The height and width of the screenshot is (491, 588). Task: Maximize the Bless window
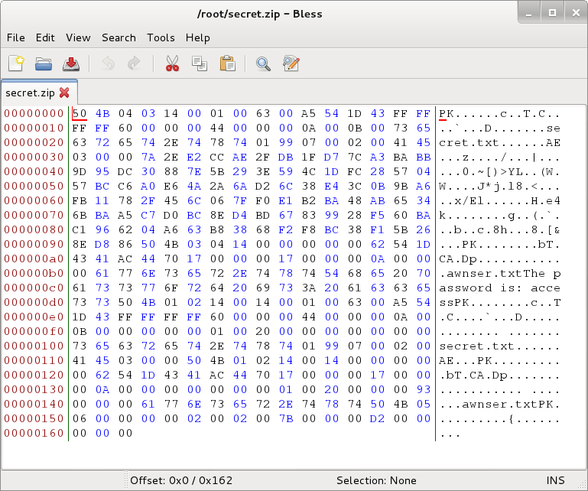[552, 13]
